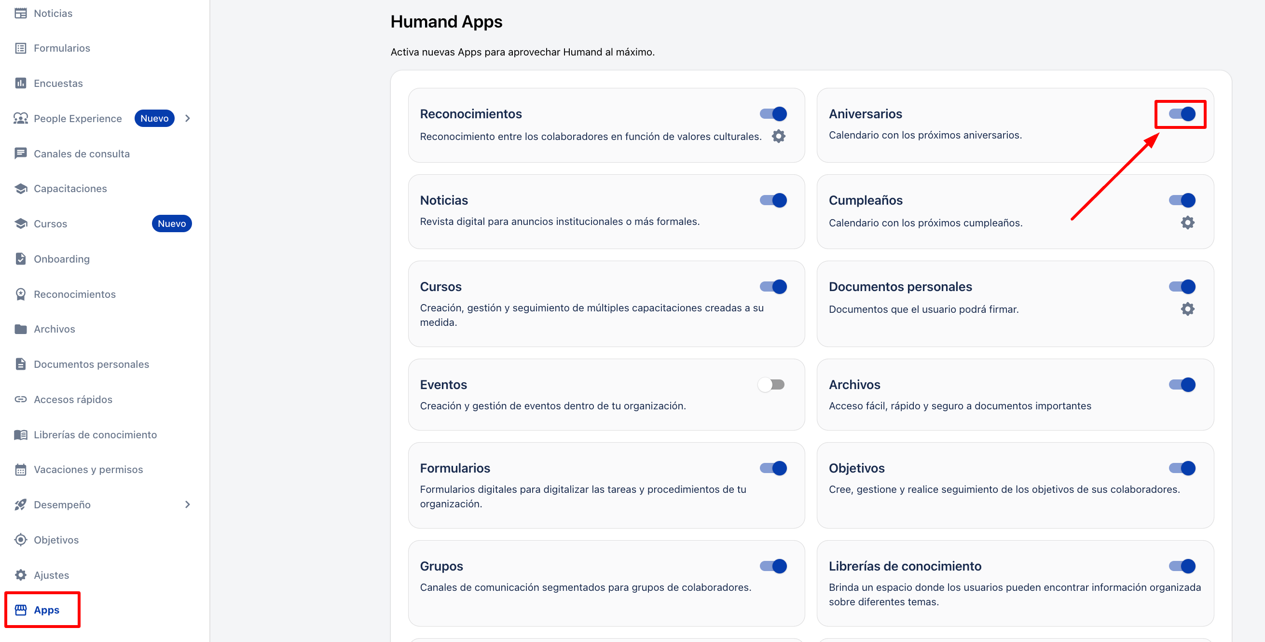Viewport: 1265px width, 642px height.
Task: Click the Nuevo badge beside Cursos
Action: point(171,223)
